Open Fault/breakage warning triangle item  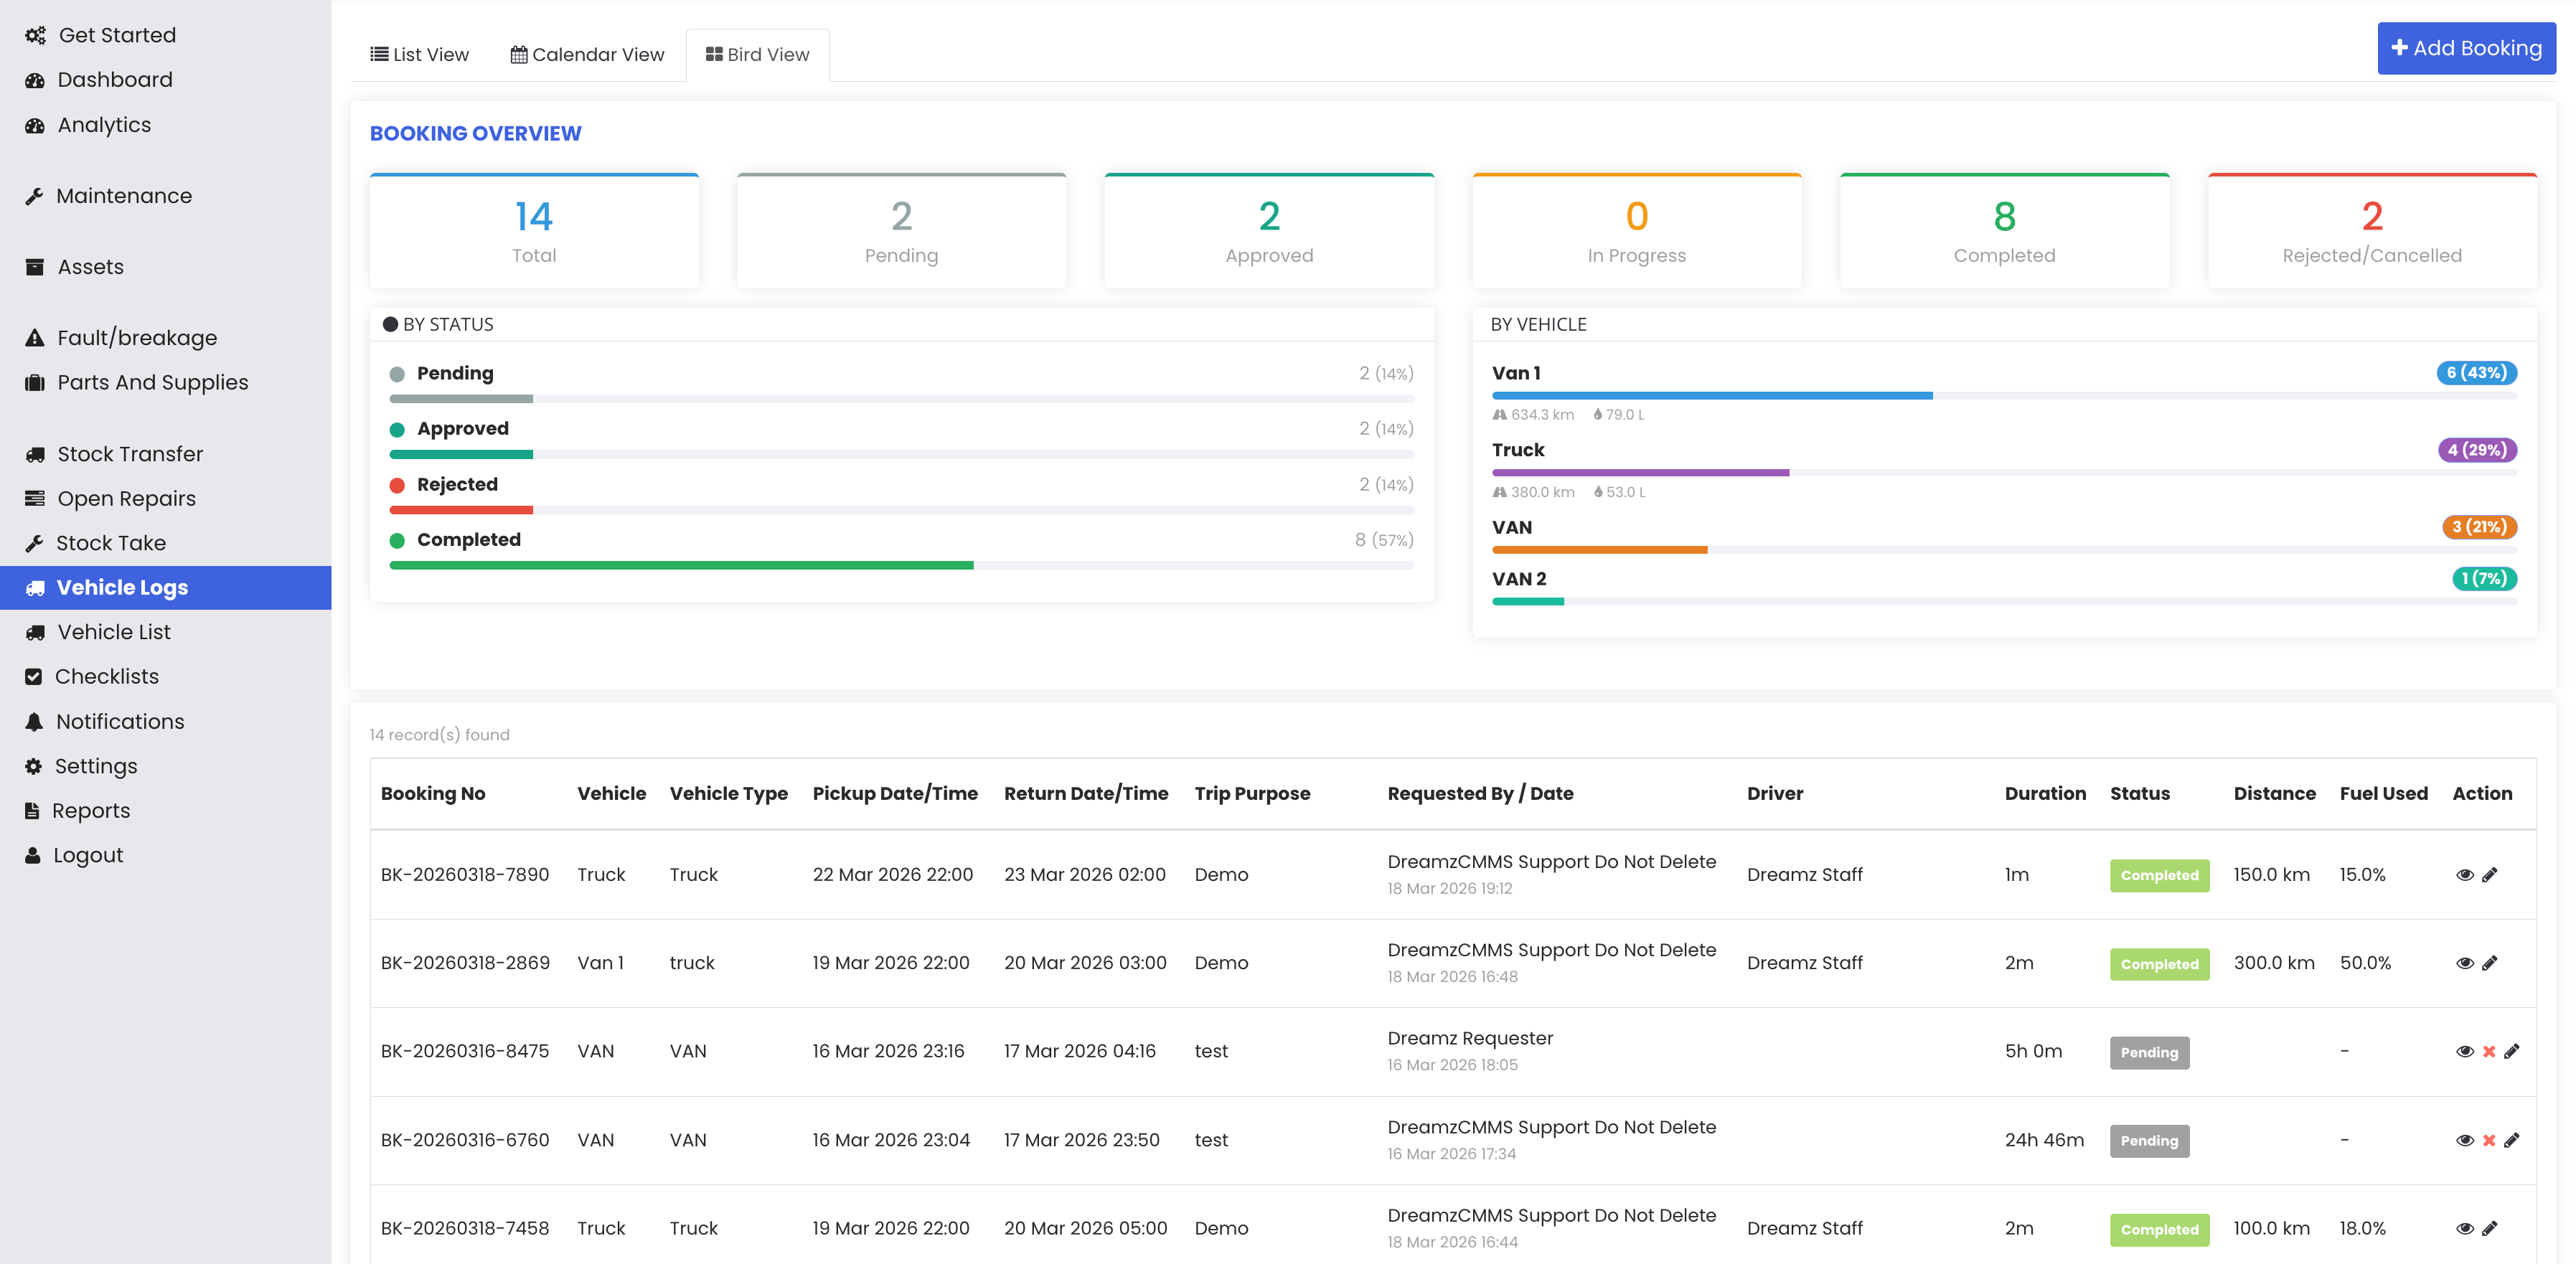click(x=34, y=338)
